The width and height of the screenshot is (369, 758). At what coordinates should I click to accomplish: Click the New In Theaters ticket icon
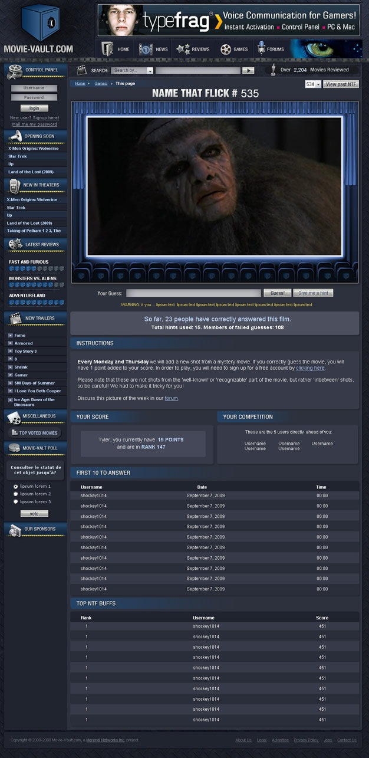click(x=15, y=185)
